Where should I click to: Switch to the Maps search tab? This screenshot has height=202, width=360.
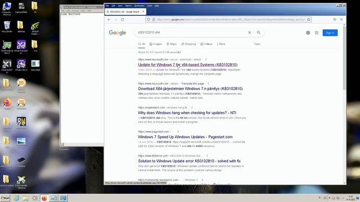[172, 44]
